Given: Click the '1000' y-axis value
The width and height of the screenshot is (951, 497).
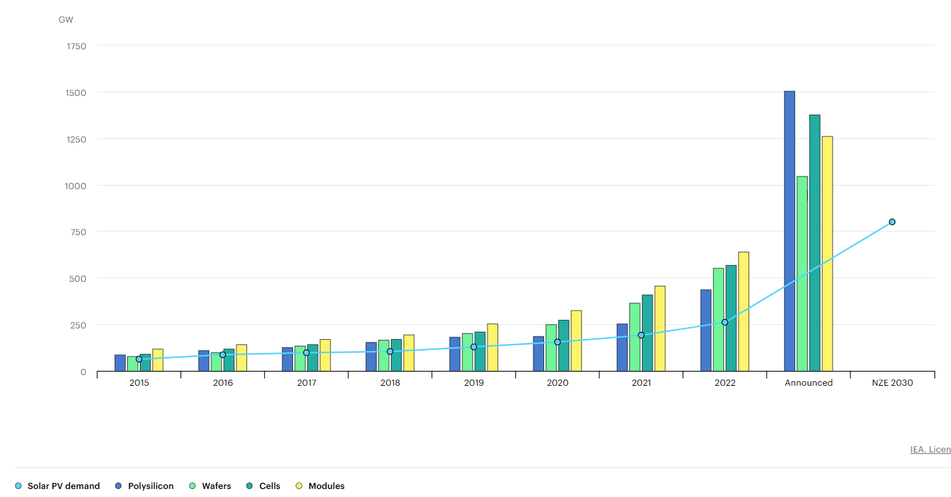Looking at the screenshot, I should click(77, 186).
